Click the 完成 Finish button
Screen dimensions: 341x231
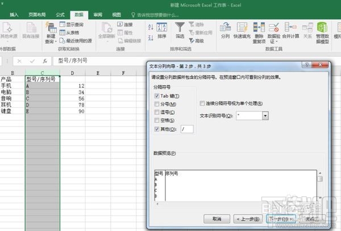coord(312,219)
